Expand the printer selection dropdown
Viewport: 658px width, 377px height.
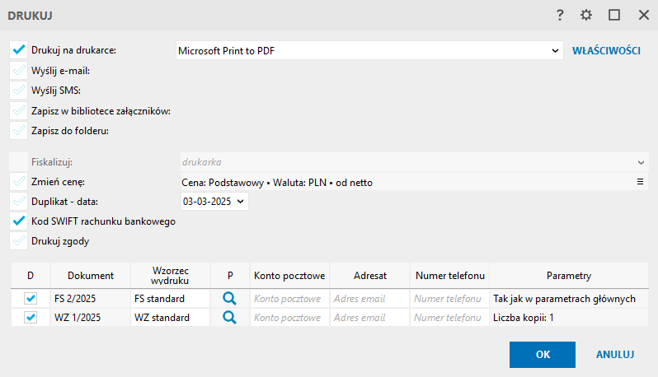[556, 51]
